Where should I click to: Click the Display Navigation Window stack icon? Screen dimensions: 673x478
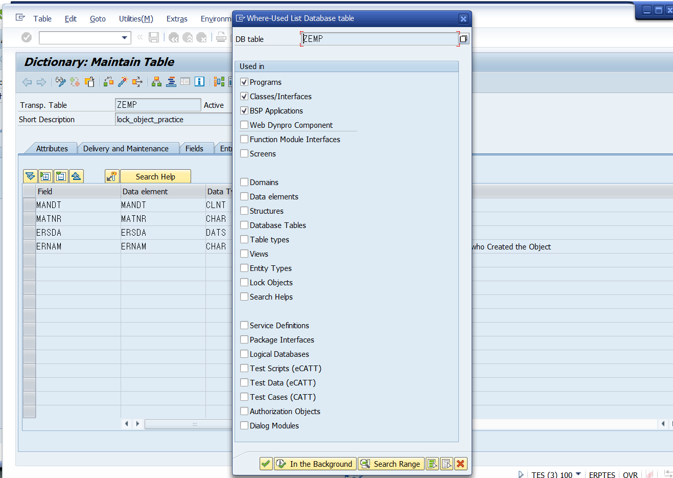click(171, 82)
